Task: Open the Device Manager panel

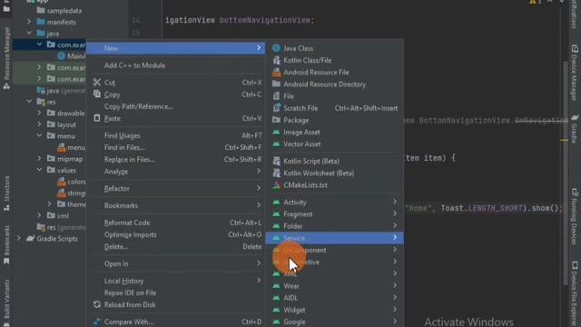Action: coord(575,73)
